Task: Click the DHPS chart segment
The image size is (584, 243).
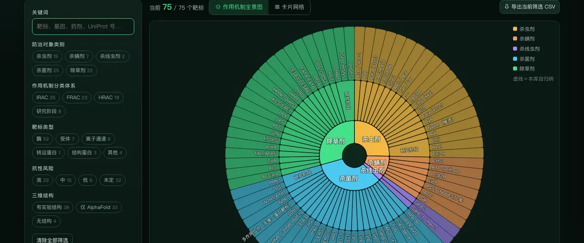Action: click(349, 53)
